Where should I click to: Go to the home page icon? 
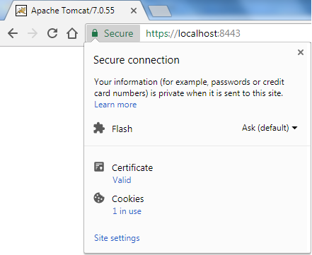(72, 33)
